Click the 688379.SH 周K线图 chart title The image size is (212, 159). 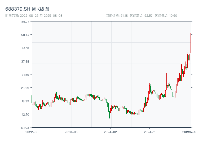[x=27, y=9]
